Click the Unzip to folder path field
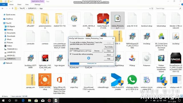This screenshot has height=103, width=183. click(81, 51)
